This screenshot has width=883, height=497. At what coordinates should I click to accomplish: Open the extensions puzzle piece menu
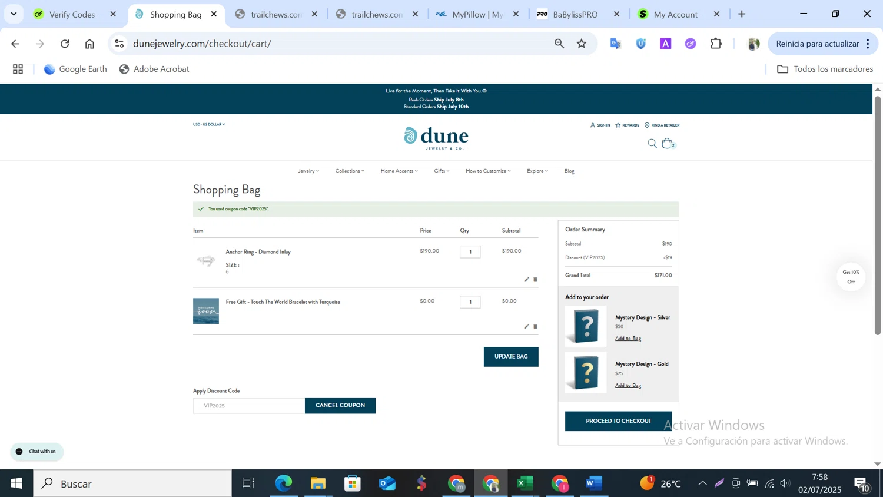coord(716,44)
